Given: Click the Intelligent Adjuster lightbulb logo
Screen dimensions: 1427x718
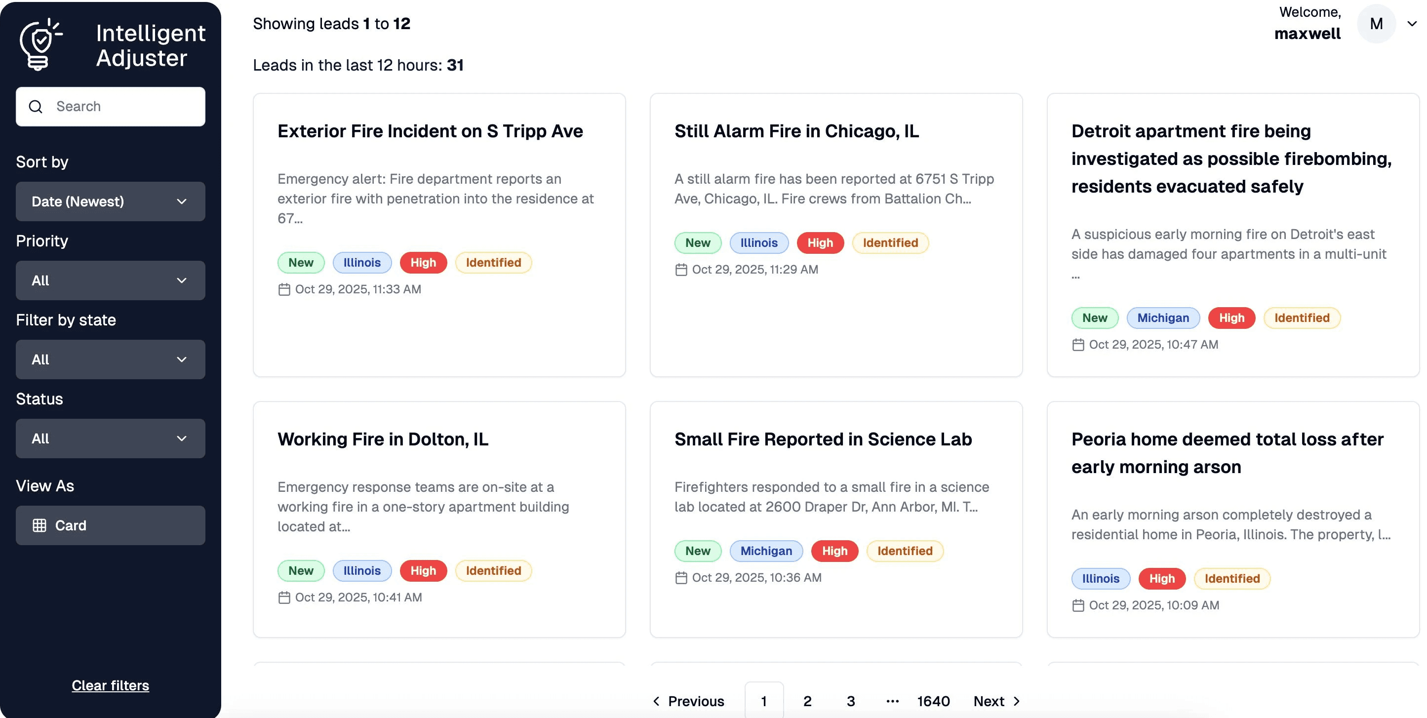Looking at the screenshot, I should [x=41, y=44].
